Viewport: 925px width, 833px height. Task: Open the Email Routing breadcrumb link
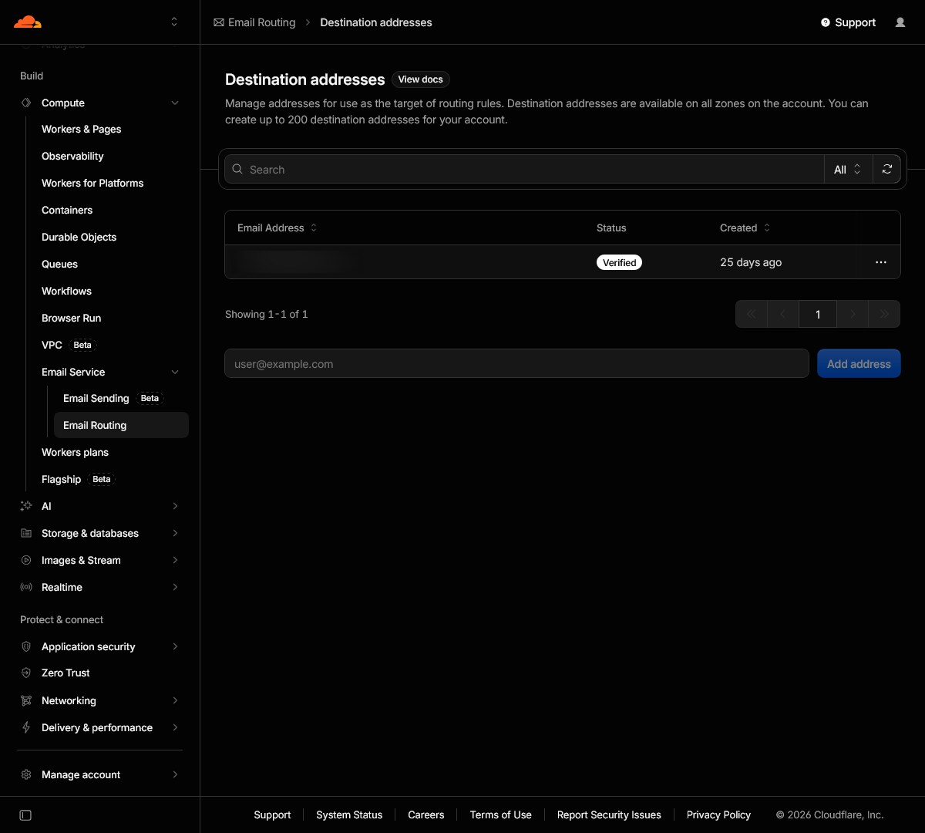[261, 22]
